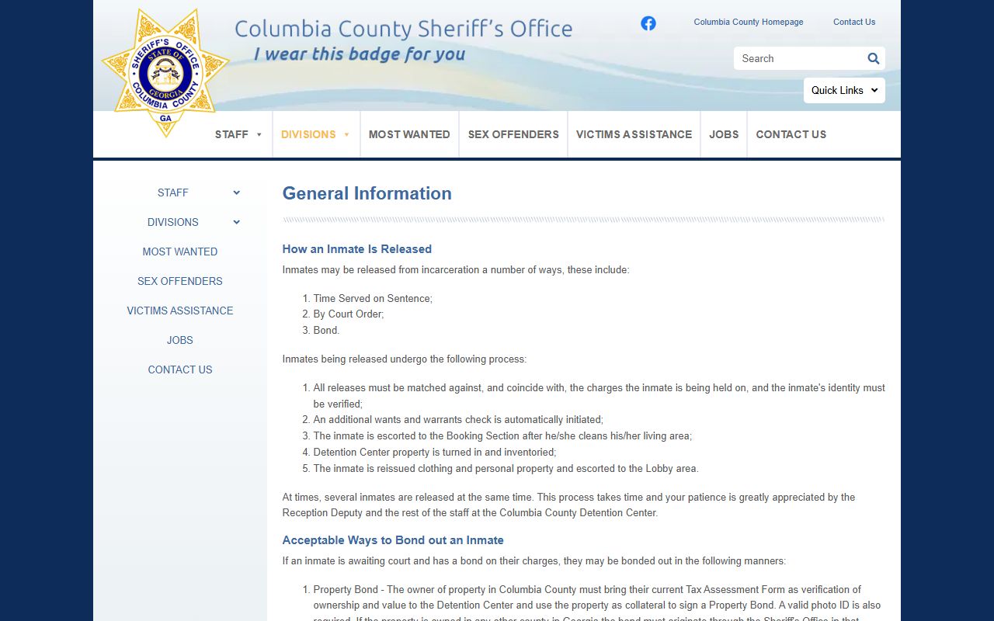Open the Quick Links dropdown
Screen dimensions: 994x621
(x=844, y=90)
